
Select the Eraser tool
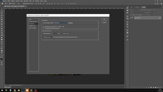2,33
